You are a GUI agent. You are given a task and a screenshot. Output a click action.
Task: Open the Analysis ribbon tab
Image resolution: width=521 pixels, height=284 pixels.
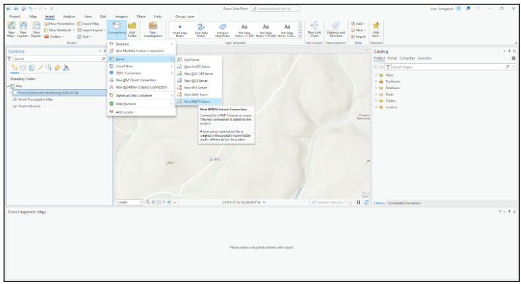click(x=69, y=17)
